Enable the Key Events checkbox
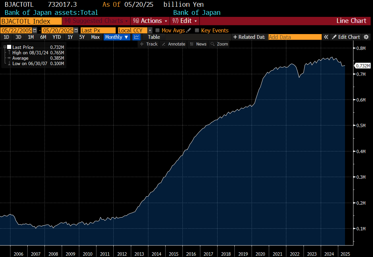 pyautogui.click(x=197, y=30)
